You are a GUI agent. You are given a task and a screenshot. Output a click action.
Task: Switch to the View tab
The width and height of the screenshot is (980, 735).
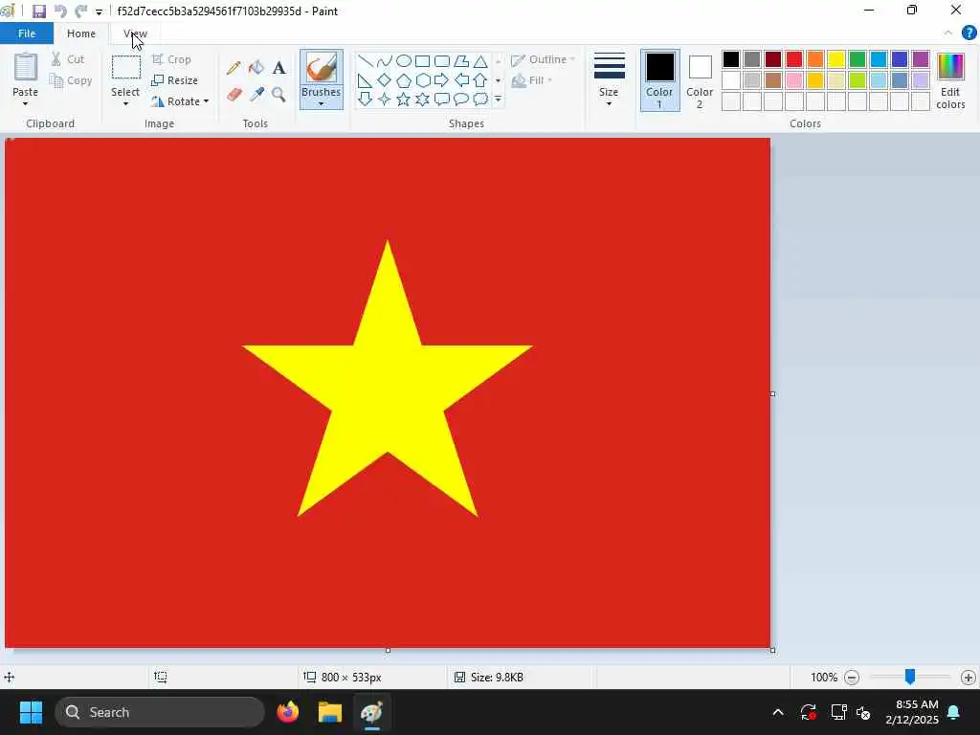[135, 33]
